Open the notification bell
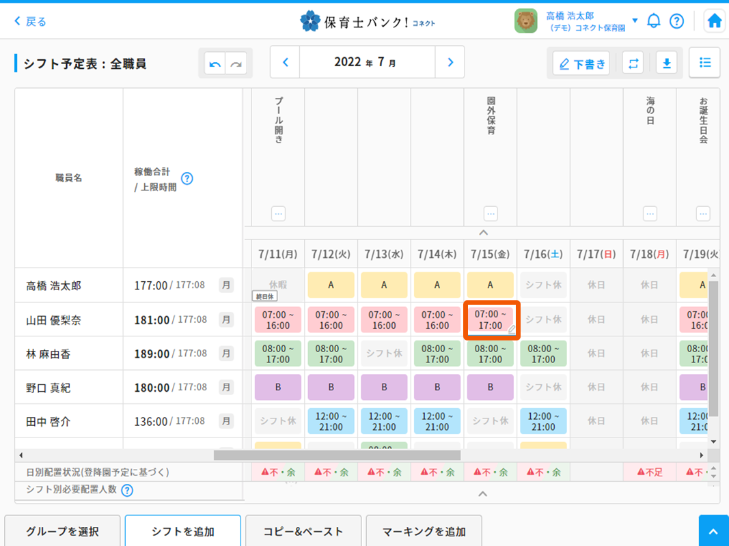Viewport: 729px width, 546px height. pyautogui.click(x=654, y=21)
